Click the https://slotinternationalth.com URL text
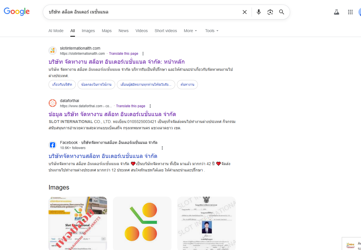The width and height of the screenshot is (361, 250). coord(82,54)
